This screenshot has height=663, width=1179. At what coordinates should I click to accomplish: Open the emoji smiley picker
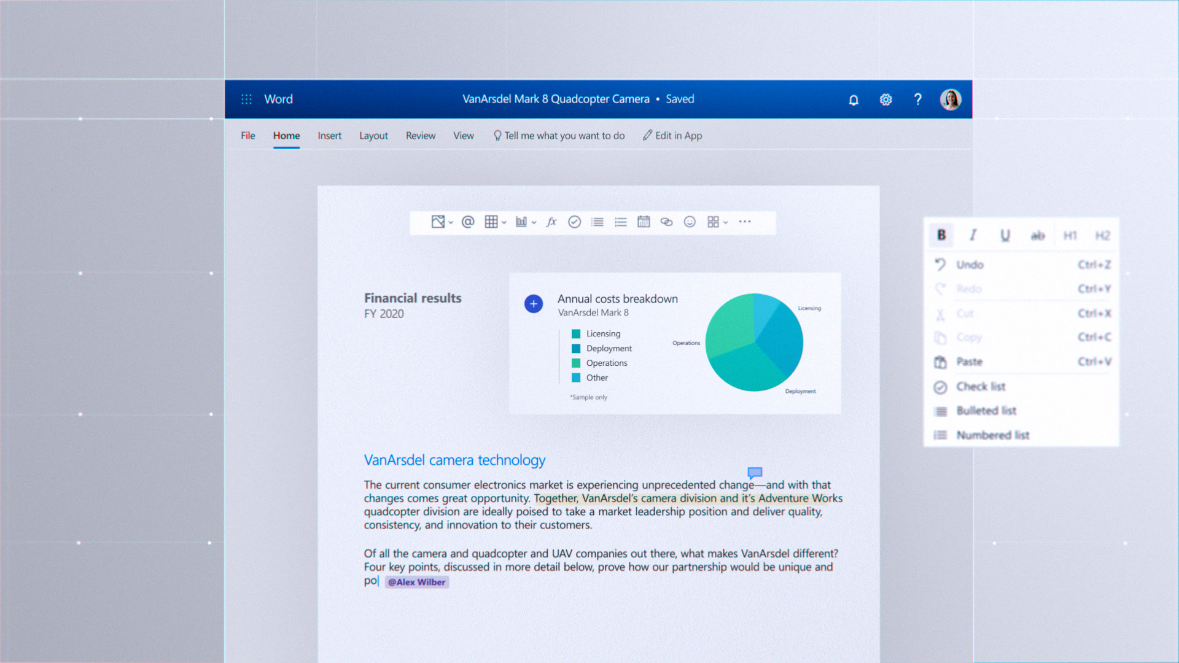coord(690,222)
